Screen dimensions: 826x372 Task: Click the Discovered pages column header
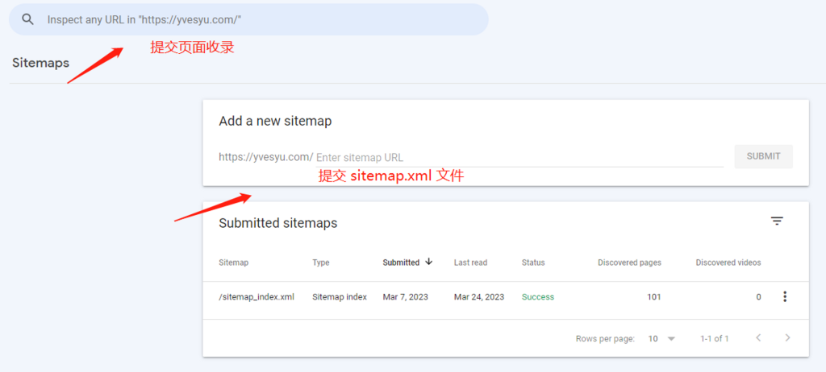pos(629,262)
